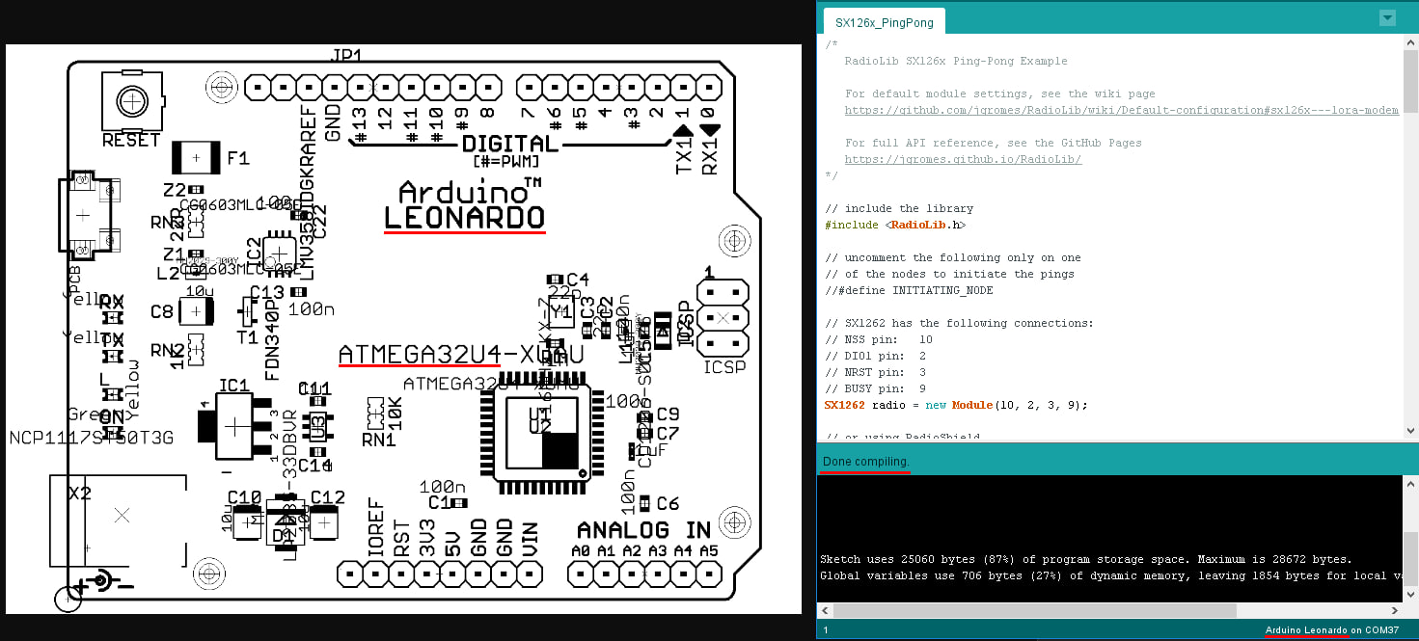
Task: Click the 'Sketch uses 25060 bytes' console line
Action: coord(1085,559)
